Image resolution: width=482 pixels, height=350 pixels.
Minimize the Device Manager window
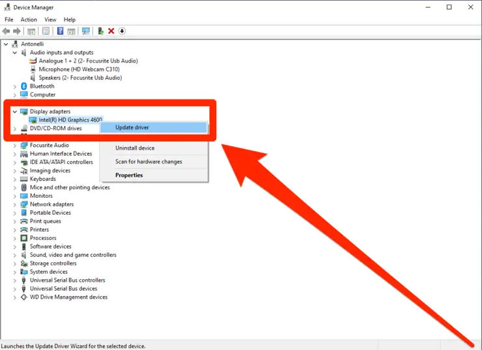(x=428, y=7)
